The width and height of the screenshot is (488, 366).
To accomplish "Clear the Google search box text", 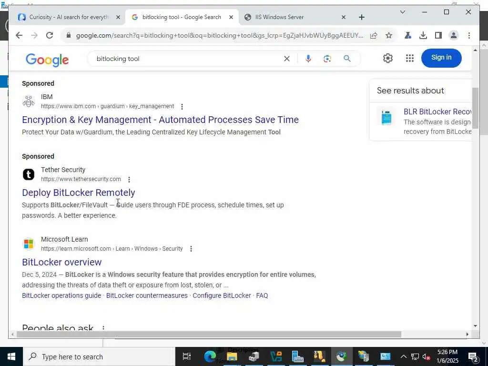I will click(286, 59).
